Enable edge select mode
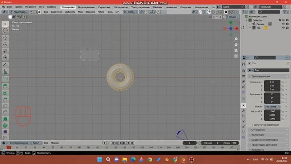 pos(36,12)
